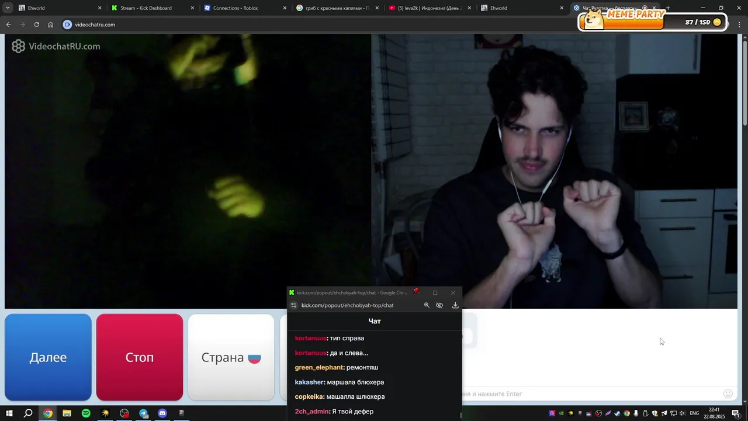This screenshot has width=748, height=421.
Task: Click the download icon in chat popout
Action: pyautogui.click(x=455, y=305)
